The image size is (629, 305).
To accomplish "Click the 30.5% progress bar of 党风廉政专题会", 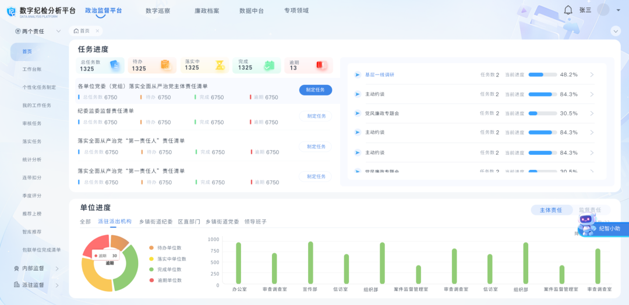I will point(543,114).
